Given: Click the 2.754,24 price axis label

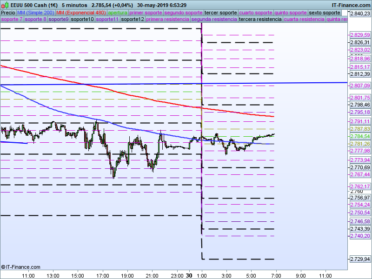Looking at the screenshot, I should [360, 205].
